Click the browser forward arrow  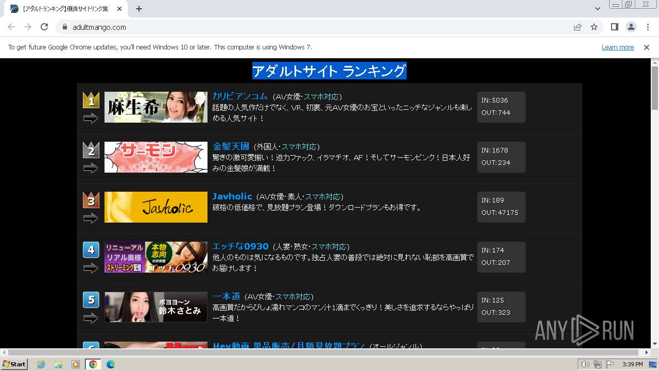point(28,27)
